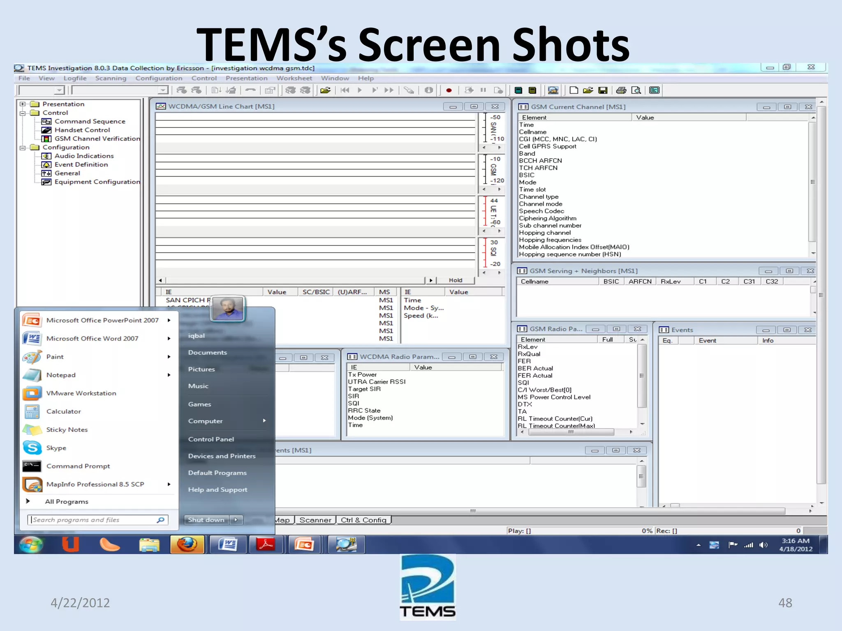The image size is (842, 631).
Task: Open Command Prompt from Start menu
Action: [x=78, y=466]
